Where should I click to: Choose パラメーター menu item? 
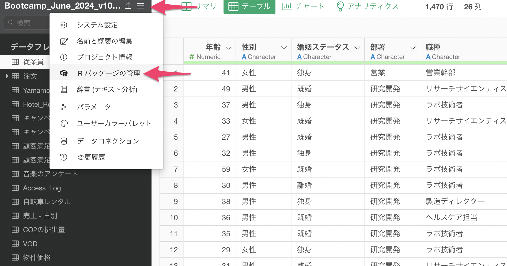tap(107, 107)
